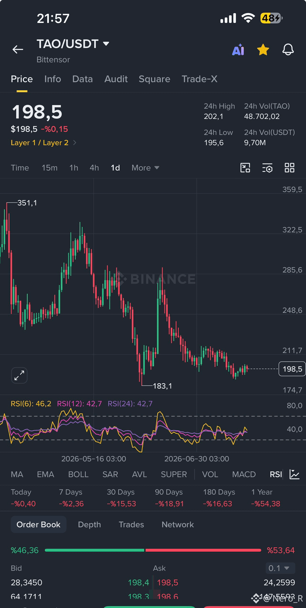
Task: Tap the 183,1 low marker on chart
Action: 162,386
